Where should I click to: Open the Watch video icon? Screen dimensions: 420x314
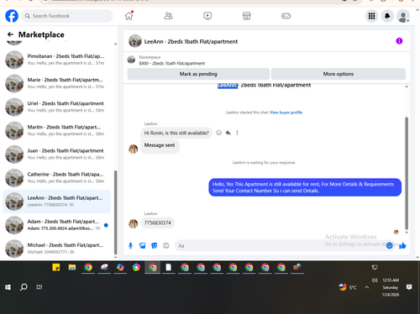[207, 16]
